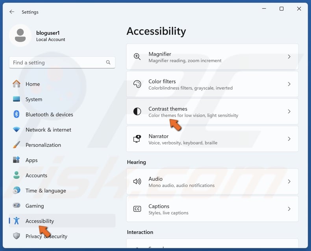This screenshot has height=251, width=311.
Task: Click the Privacy & security shield icon
Action: pos(17,236)
